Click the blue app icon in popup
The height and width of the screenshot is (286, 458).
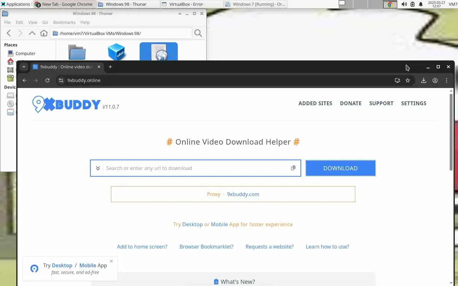[x=34, y=269]
